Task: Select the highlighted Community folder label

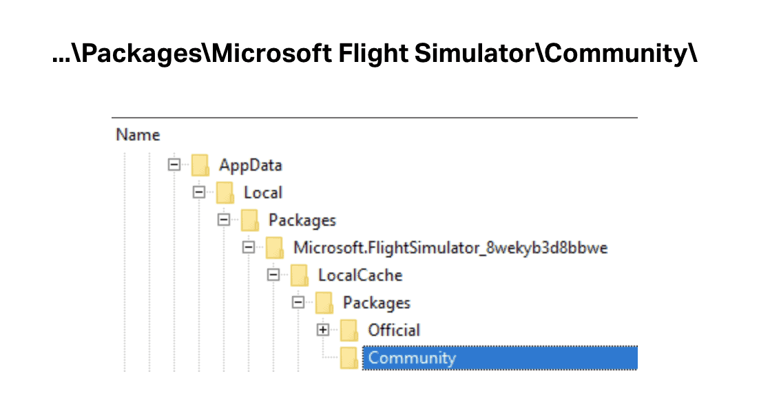Action: click(x=412, y=358)
